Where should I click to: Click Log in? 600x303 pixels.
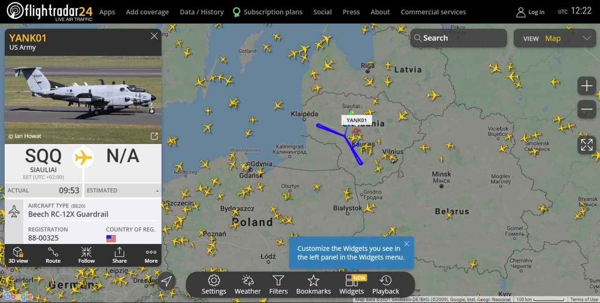(530, 12)
